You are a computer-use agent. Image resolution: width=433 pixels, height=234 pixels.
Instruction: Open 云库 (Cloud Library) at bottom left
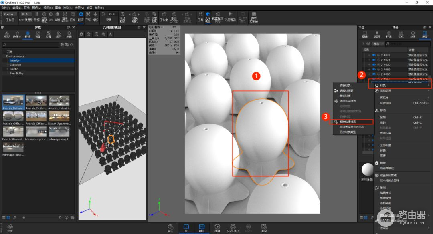(x=10, y=228)
